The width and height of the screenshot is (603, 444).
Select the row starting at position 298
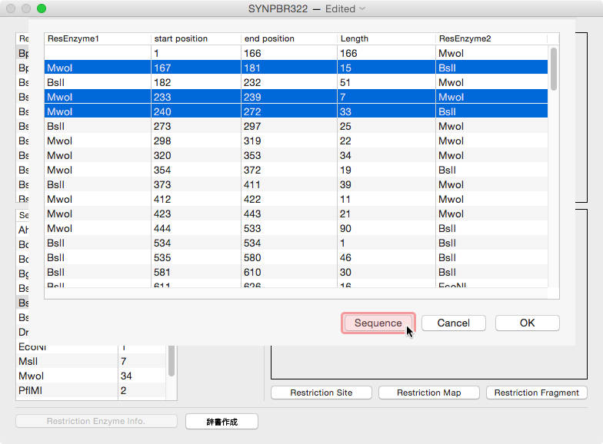pyautogui.click(x=296, y=141)
